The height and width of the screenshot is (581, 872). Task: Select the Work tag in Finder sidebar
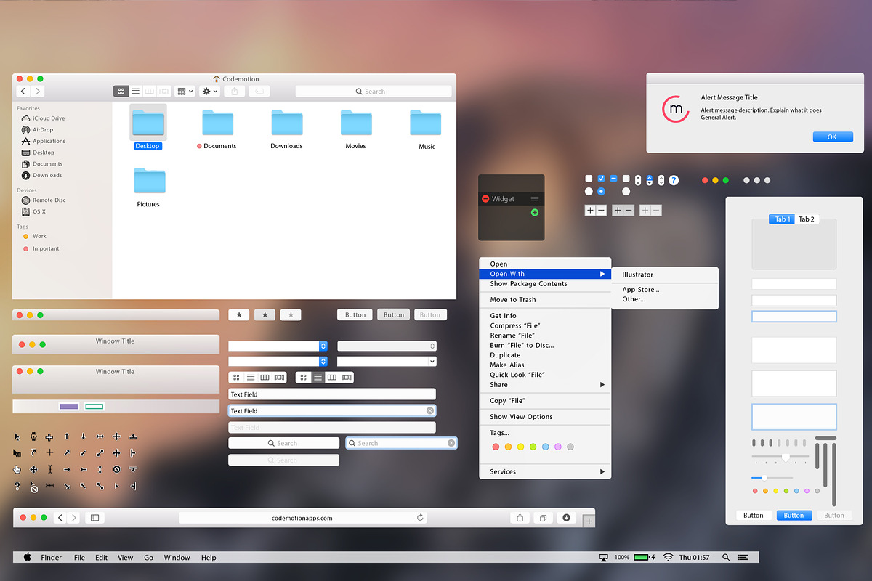click(x=35, y=236)
